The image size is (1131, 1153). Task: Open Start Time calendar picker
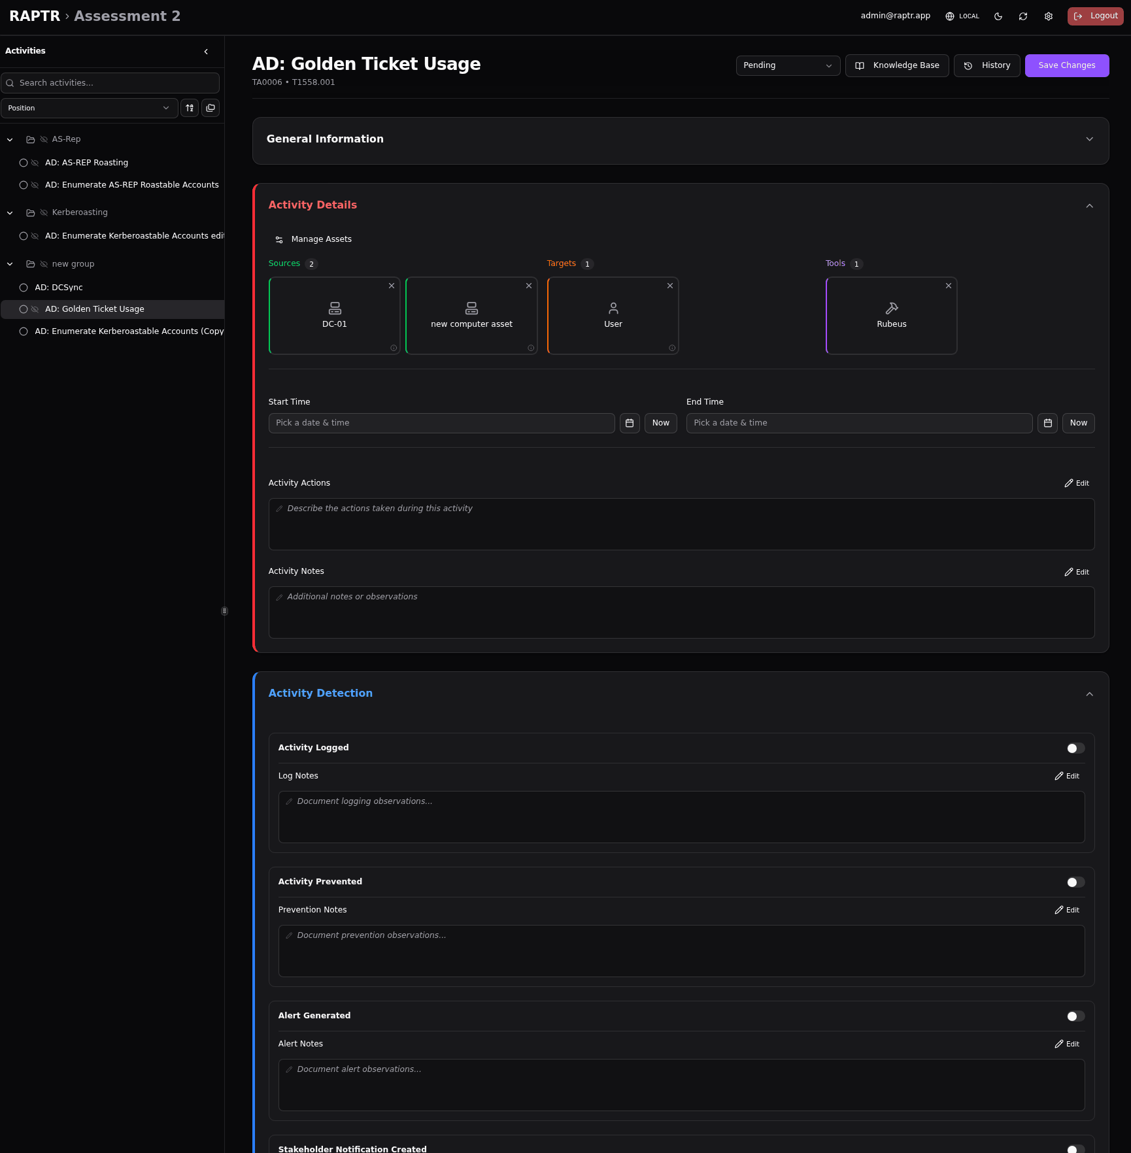pos(630,424)
